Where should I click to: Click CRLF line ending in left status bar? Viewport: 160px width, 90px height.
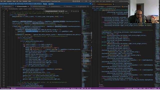(x=82, y=88)
